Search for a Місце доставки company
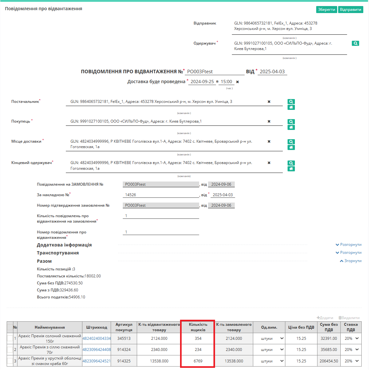The image size is (369, 371). (x=291, y=142)
